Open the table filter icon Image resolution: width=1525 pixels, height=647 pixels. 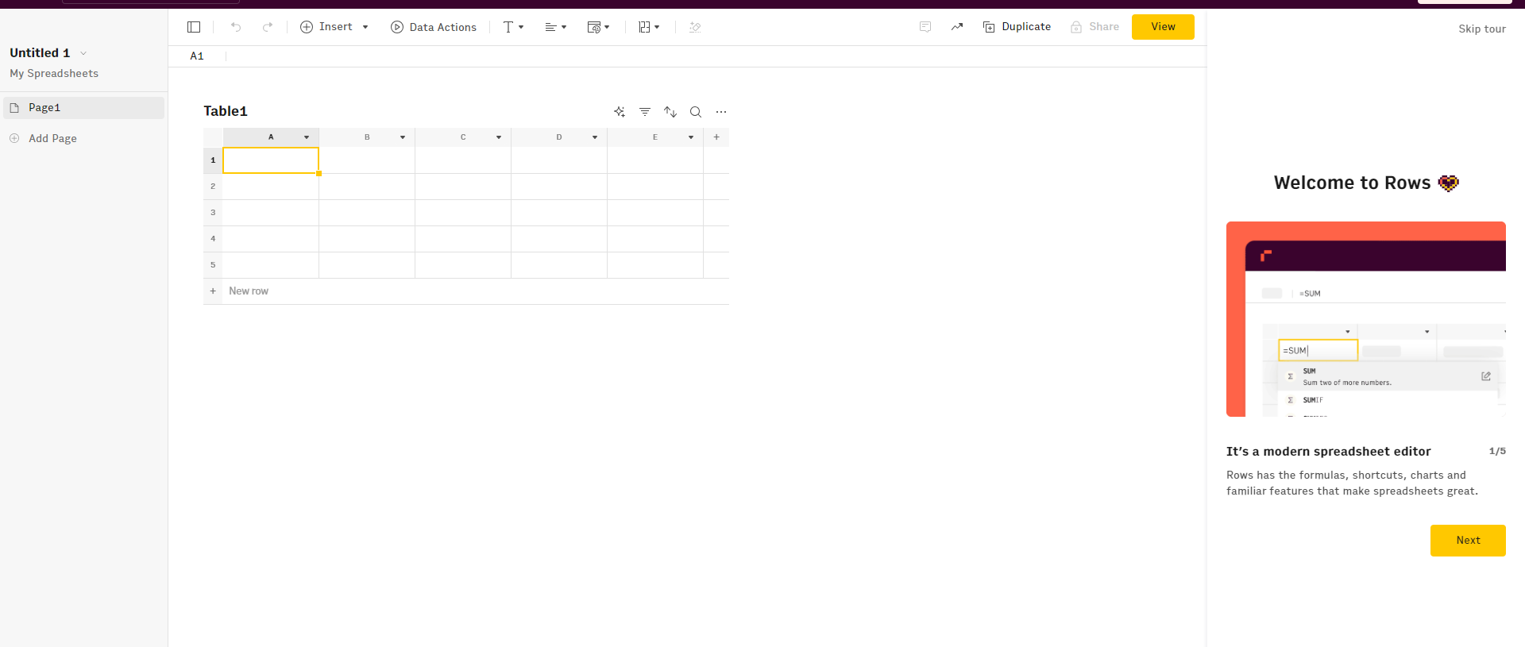[x=645, y=112]
